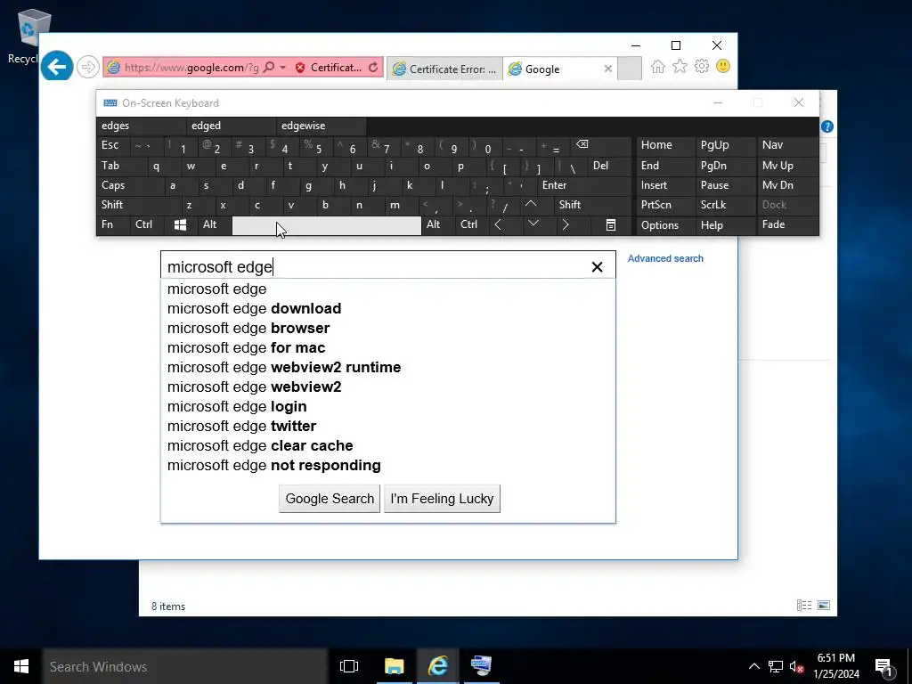912x684 pixels.
Task: Open a new tab in Internet Explorer
Action: pyautogui.click(x=630, y=69)
